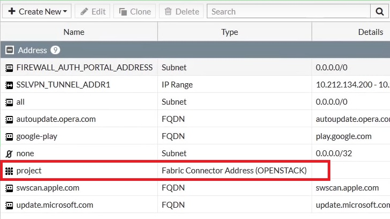Screen dimensions: 390x219
Task: Click the swscan.apple.com FQDN icon
Action: coord(9,188)
